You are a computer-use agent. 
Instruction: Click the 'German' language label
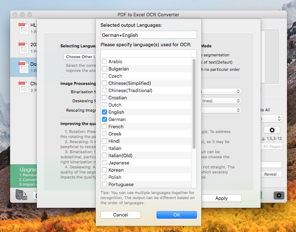(117, 119)
